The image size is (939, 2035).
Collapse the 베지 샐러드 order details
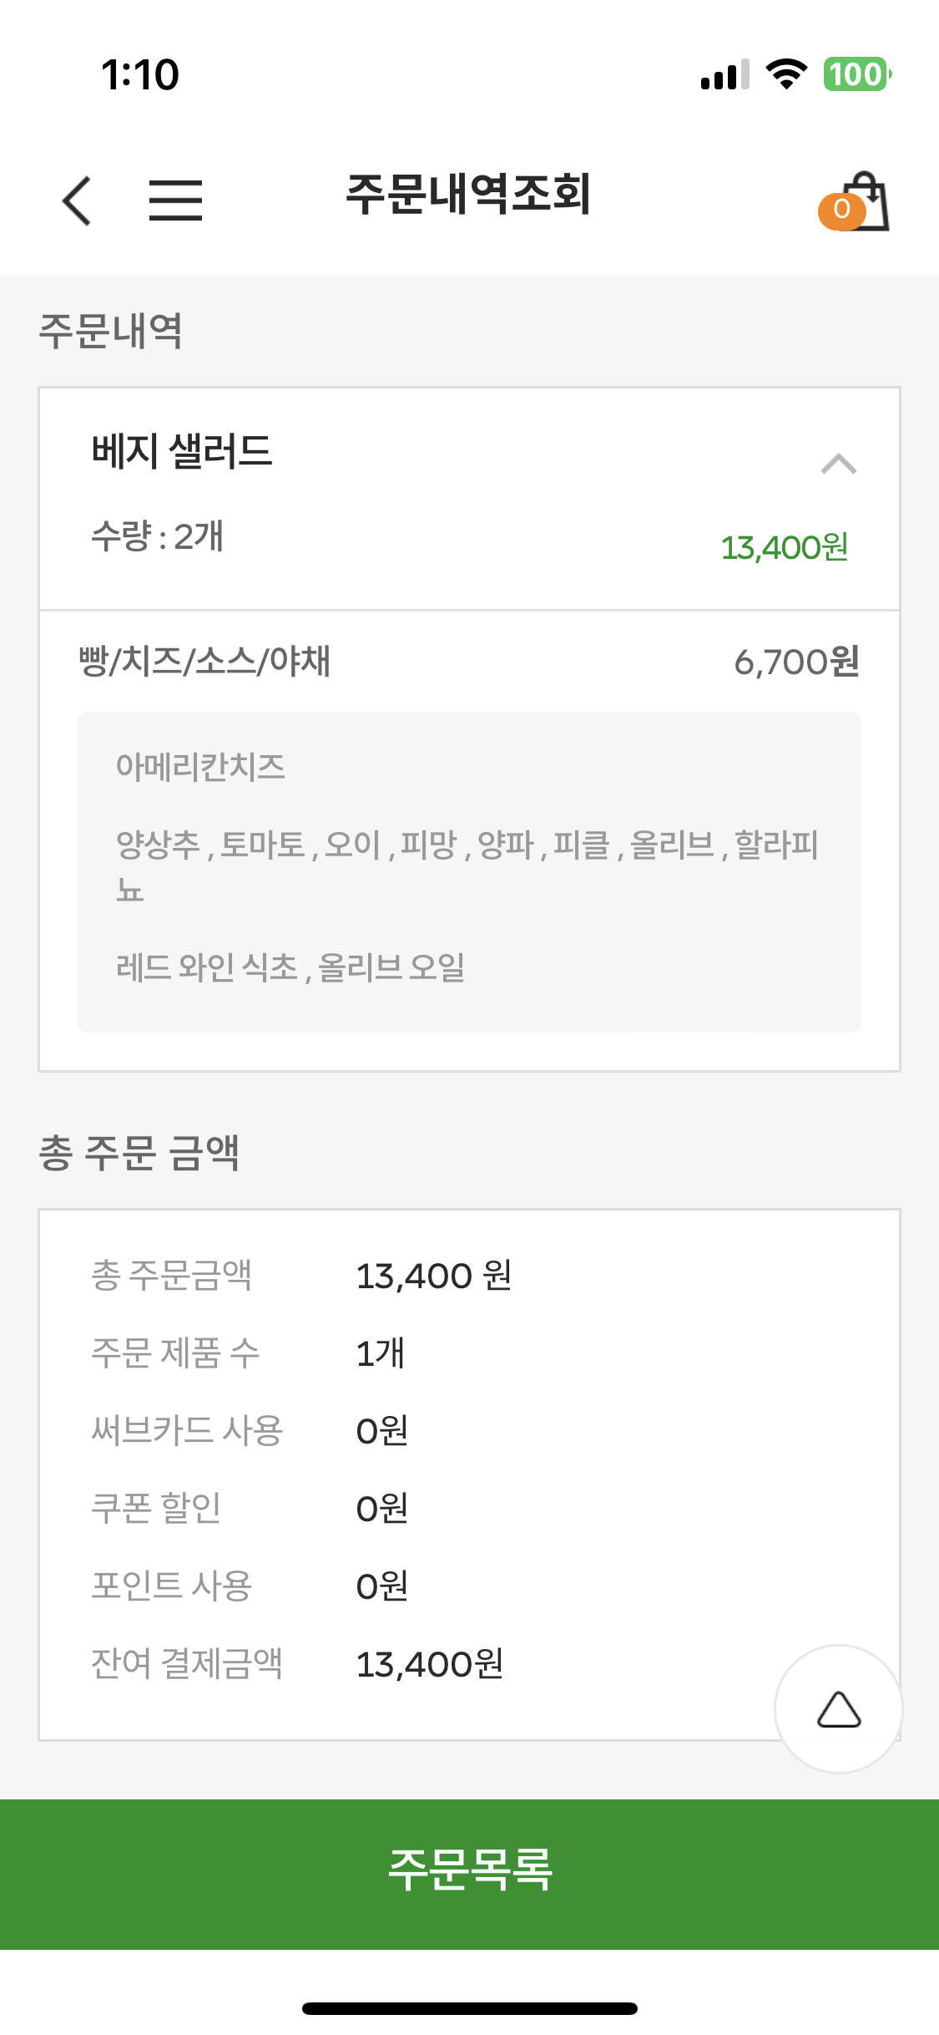(x=839, y=464)
